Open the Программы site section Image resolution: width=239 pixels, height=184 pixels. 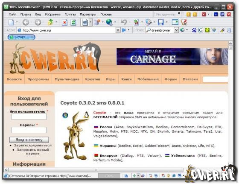point(38,79)
